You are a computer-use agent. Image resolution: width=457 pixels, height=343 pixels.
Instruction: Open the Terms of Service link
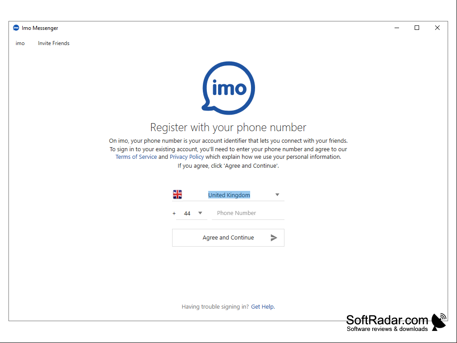136,157
